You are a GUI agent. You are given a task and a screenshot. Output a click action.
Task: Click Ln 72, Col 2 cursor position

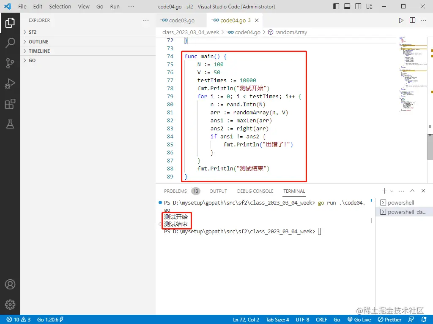point(246,320)
